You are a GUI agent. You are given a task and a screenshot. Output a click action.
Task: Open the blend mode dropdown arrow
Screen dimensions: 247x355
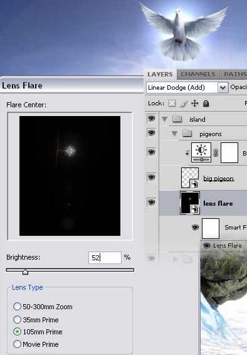point(223,88)
